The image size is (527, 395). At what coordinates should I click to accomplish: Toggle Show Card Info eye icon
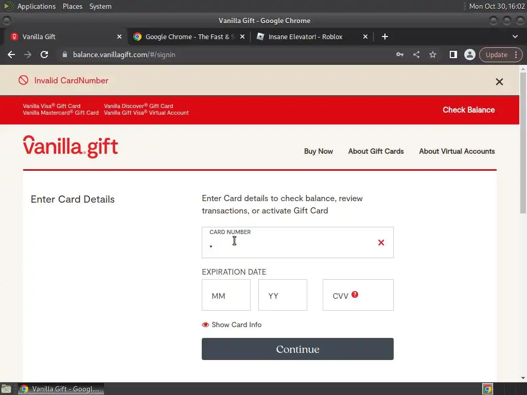[x=205, y=325]
